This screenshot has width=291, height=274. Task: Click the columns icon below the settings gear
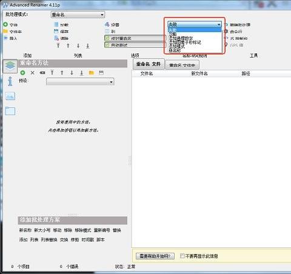tap(107, 32)
